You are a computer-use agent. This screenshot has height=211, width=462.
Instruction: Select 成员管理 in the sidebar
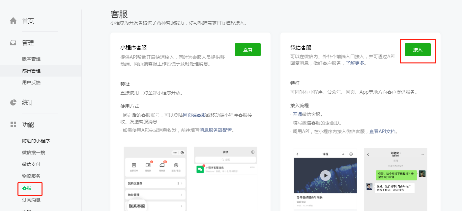pyautogui.click(x=31, y=71)
